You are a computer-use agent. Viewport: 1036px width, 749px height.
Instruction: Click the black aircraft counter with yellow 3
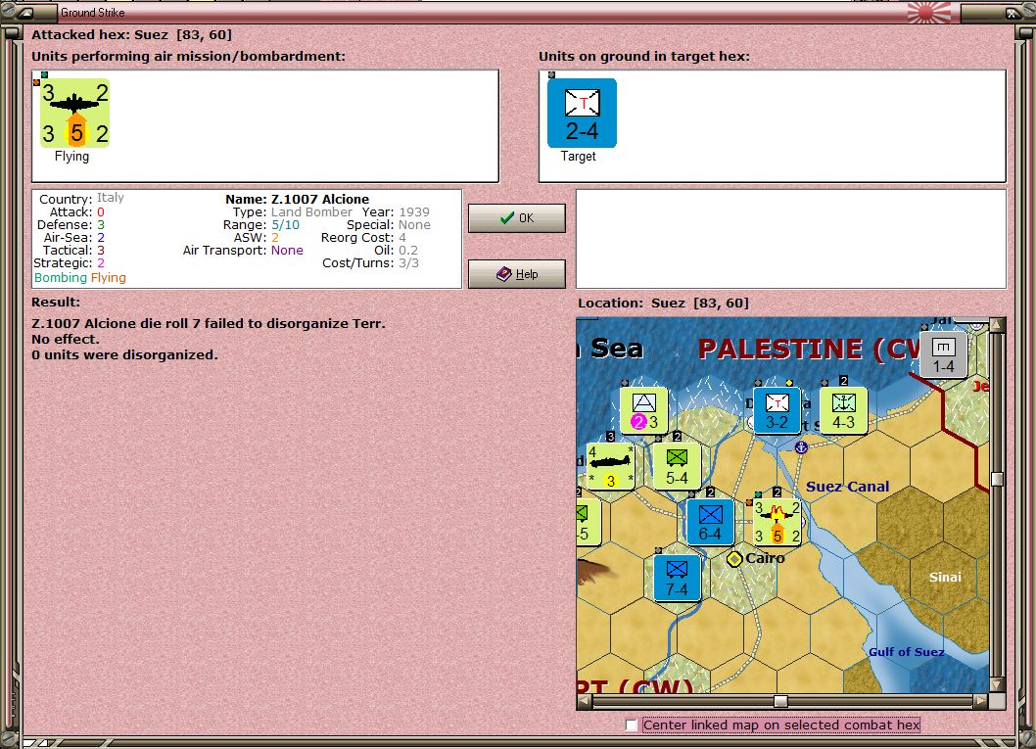pyautogui.click(x=612, y=465)
